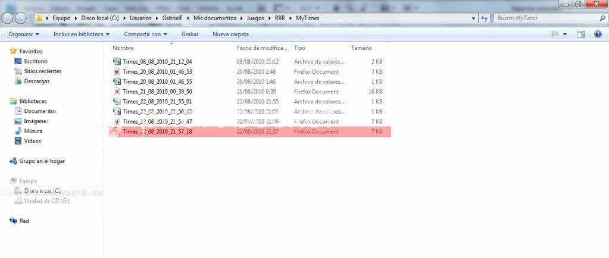The width and height of the screenshot is (609, 258).
Task: Click the Escritorio icon in sidebar
Action: coord(18,61)
